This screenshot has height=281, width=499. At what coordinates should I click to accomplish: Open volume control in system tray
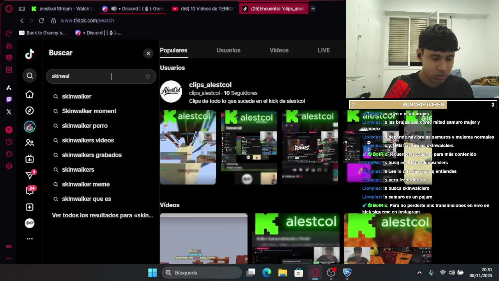point(451,273)
